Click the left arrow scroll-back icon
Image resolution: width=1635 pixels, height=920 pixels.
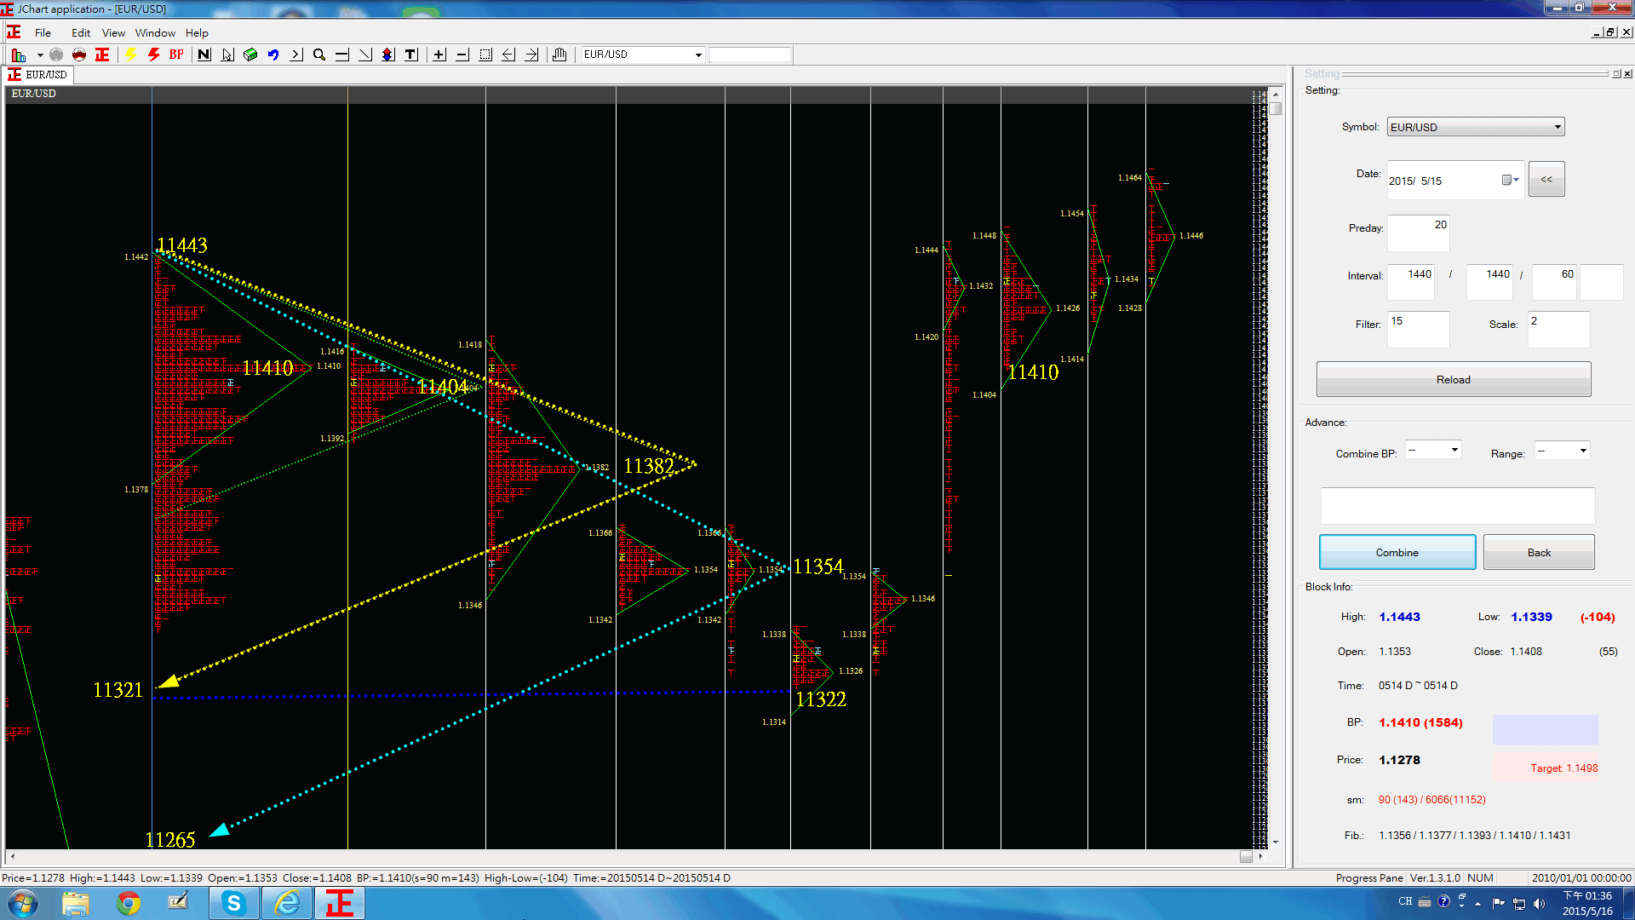pyautogui.click(x=508, y=55)
